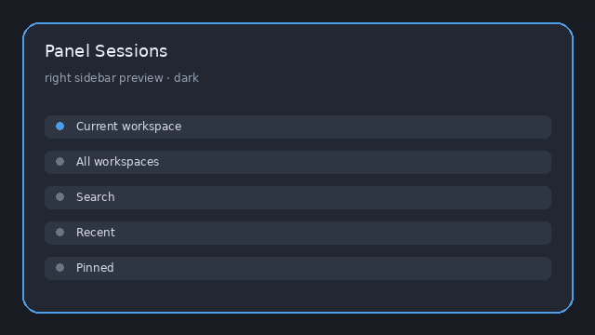Choose the Pinned row

click(x=297, y=268)
